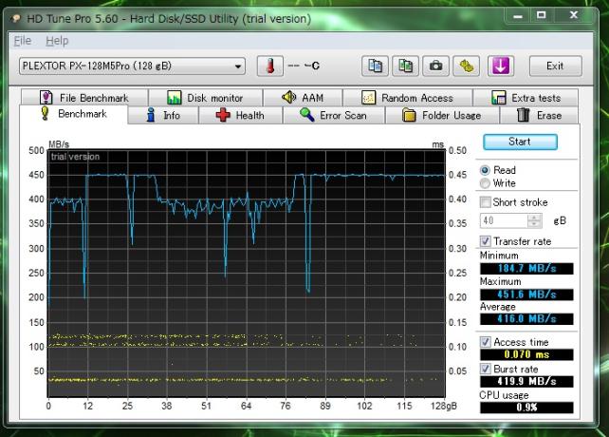
Task: Select the Write radio button
Action: click(x=487, y=183)
